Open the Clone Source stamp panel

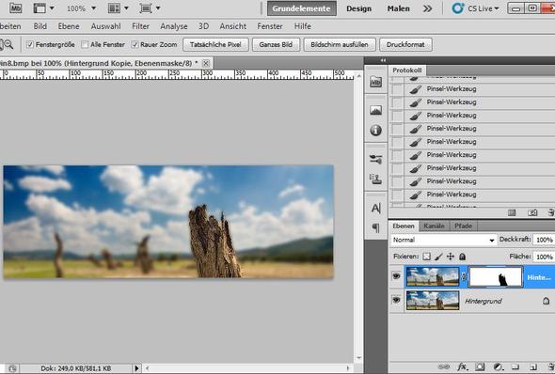375,179
